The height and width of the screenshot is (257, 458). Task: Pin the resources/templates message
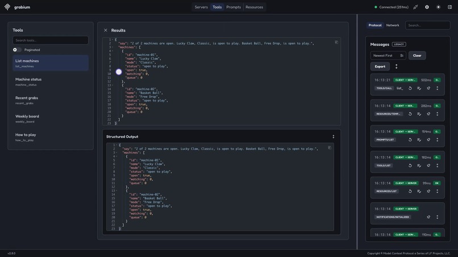[428, 114]
